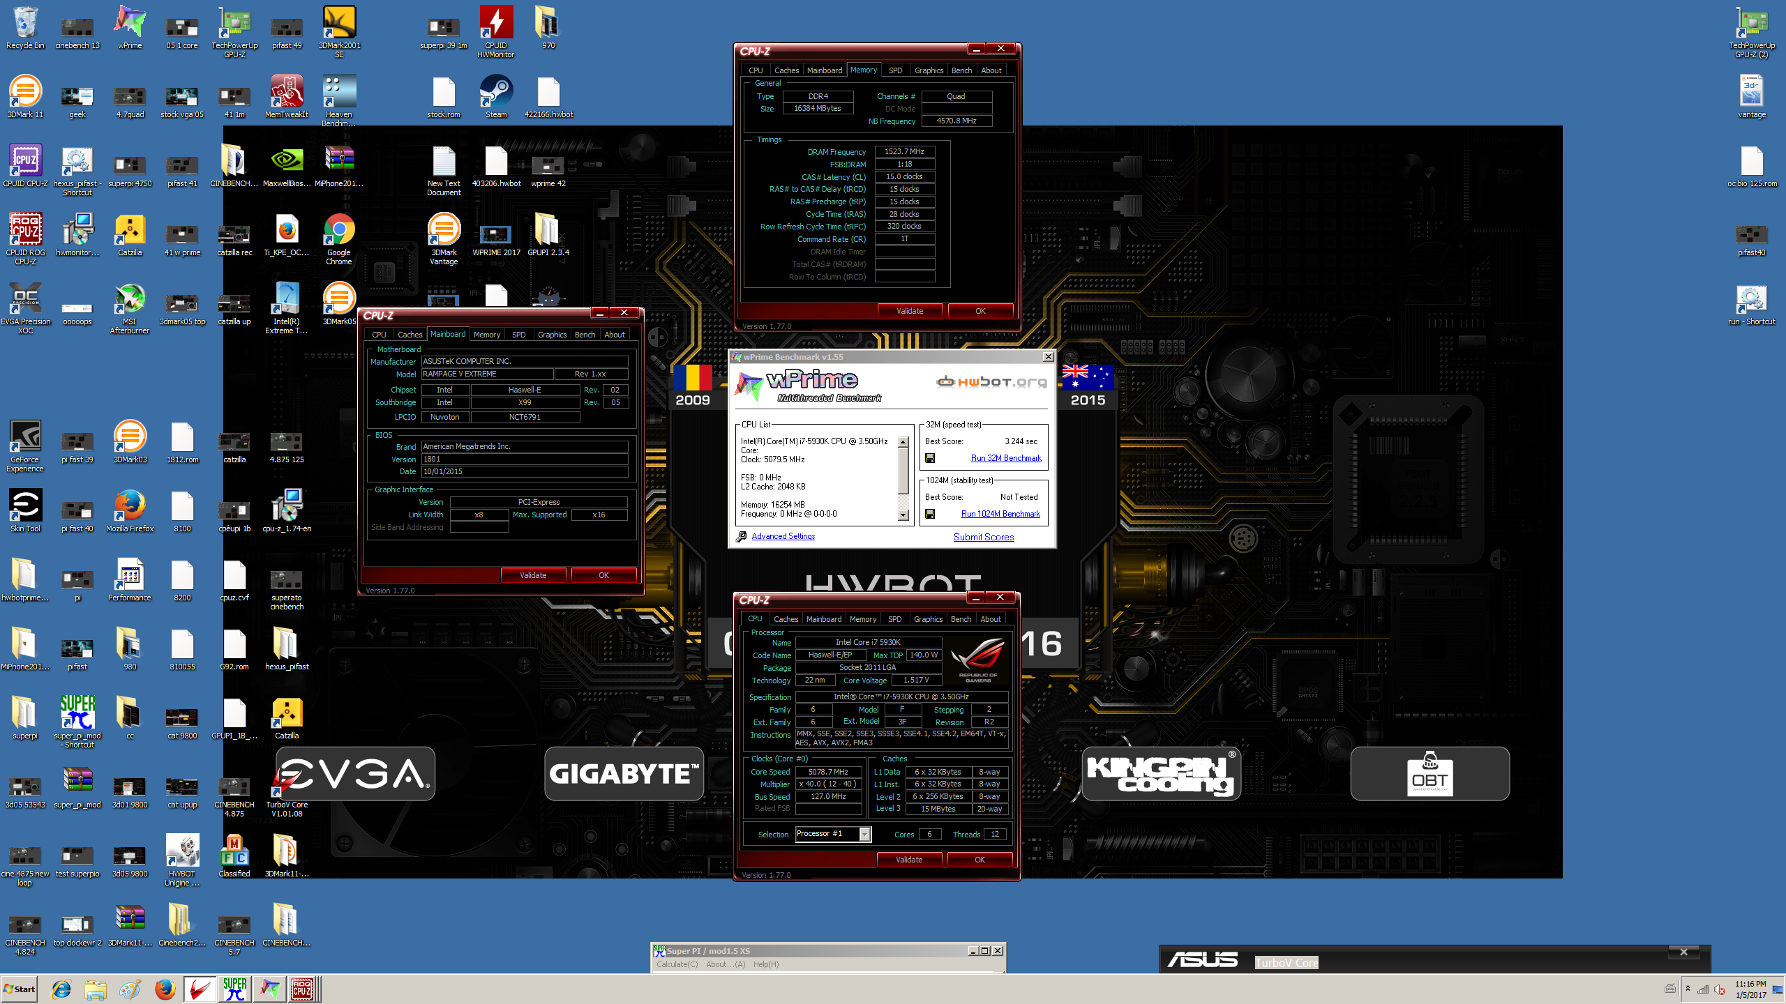
Task: Click OK in the Mainboard CPU-Z window
Action: coord(603,575)
